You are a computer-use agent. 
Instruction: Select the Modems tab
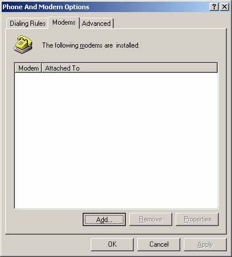[64, 22]
